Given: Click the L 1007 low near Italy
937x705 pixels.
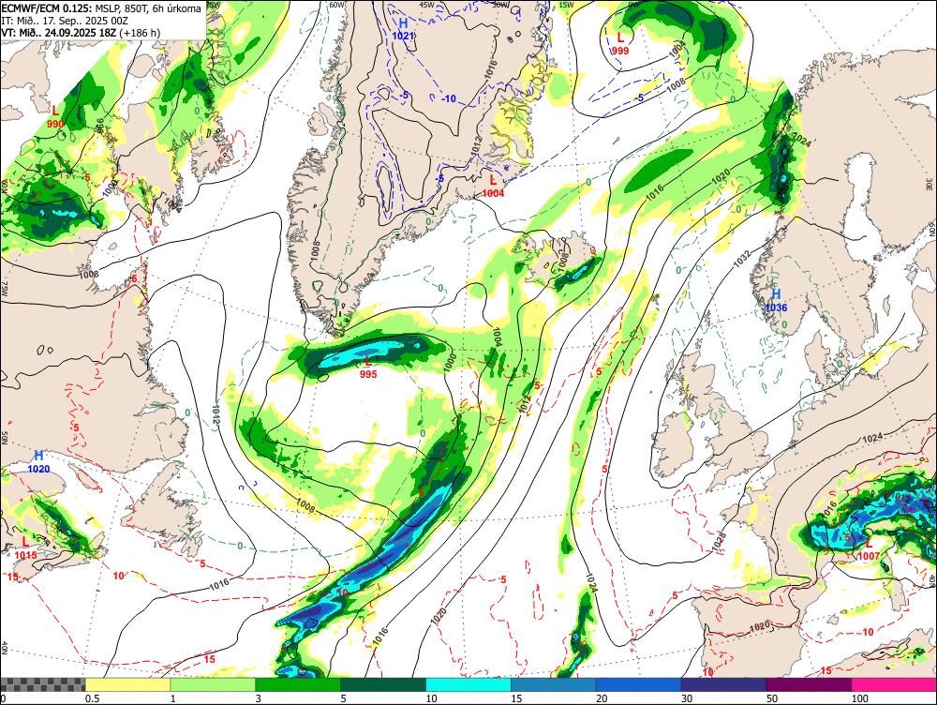Looking at the screenshot, I should coord(869,549).
